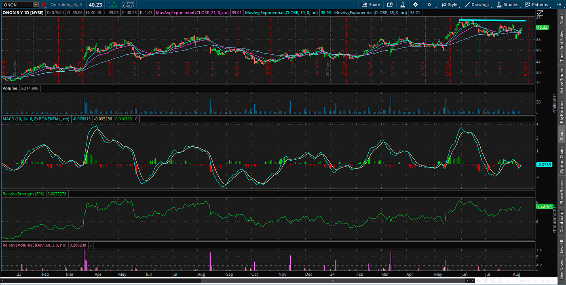Switch to the Phase Scores side tab
The width and height of the screenshot is (566, 285).
click(x=562, y=192)
